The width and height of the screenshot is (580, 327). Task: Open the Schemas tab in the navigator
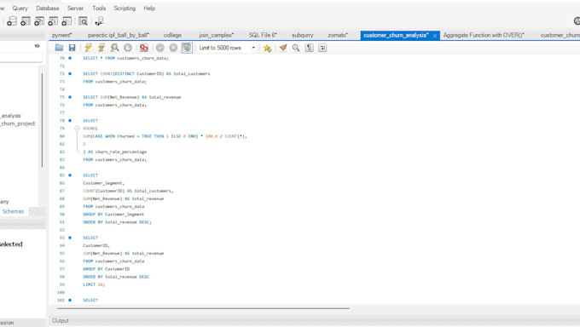[13, 211]
